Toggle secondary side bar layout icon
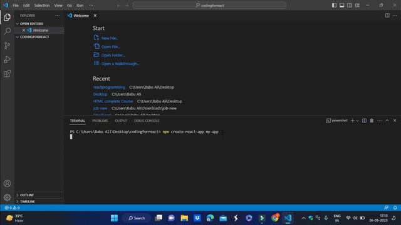Viewport: 401px width, 225px height. [x=350, y=6]
